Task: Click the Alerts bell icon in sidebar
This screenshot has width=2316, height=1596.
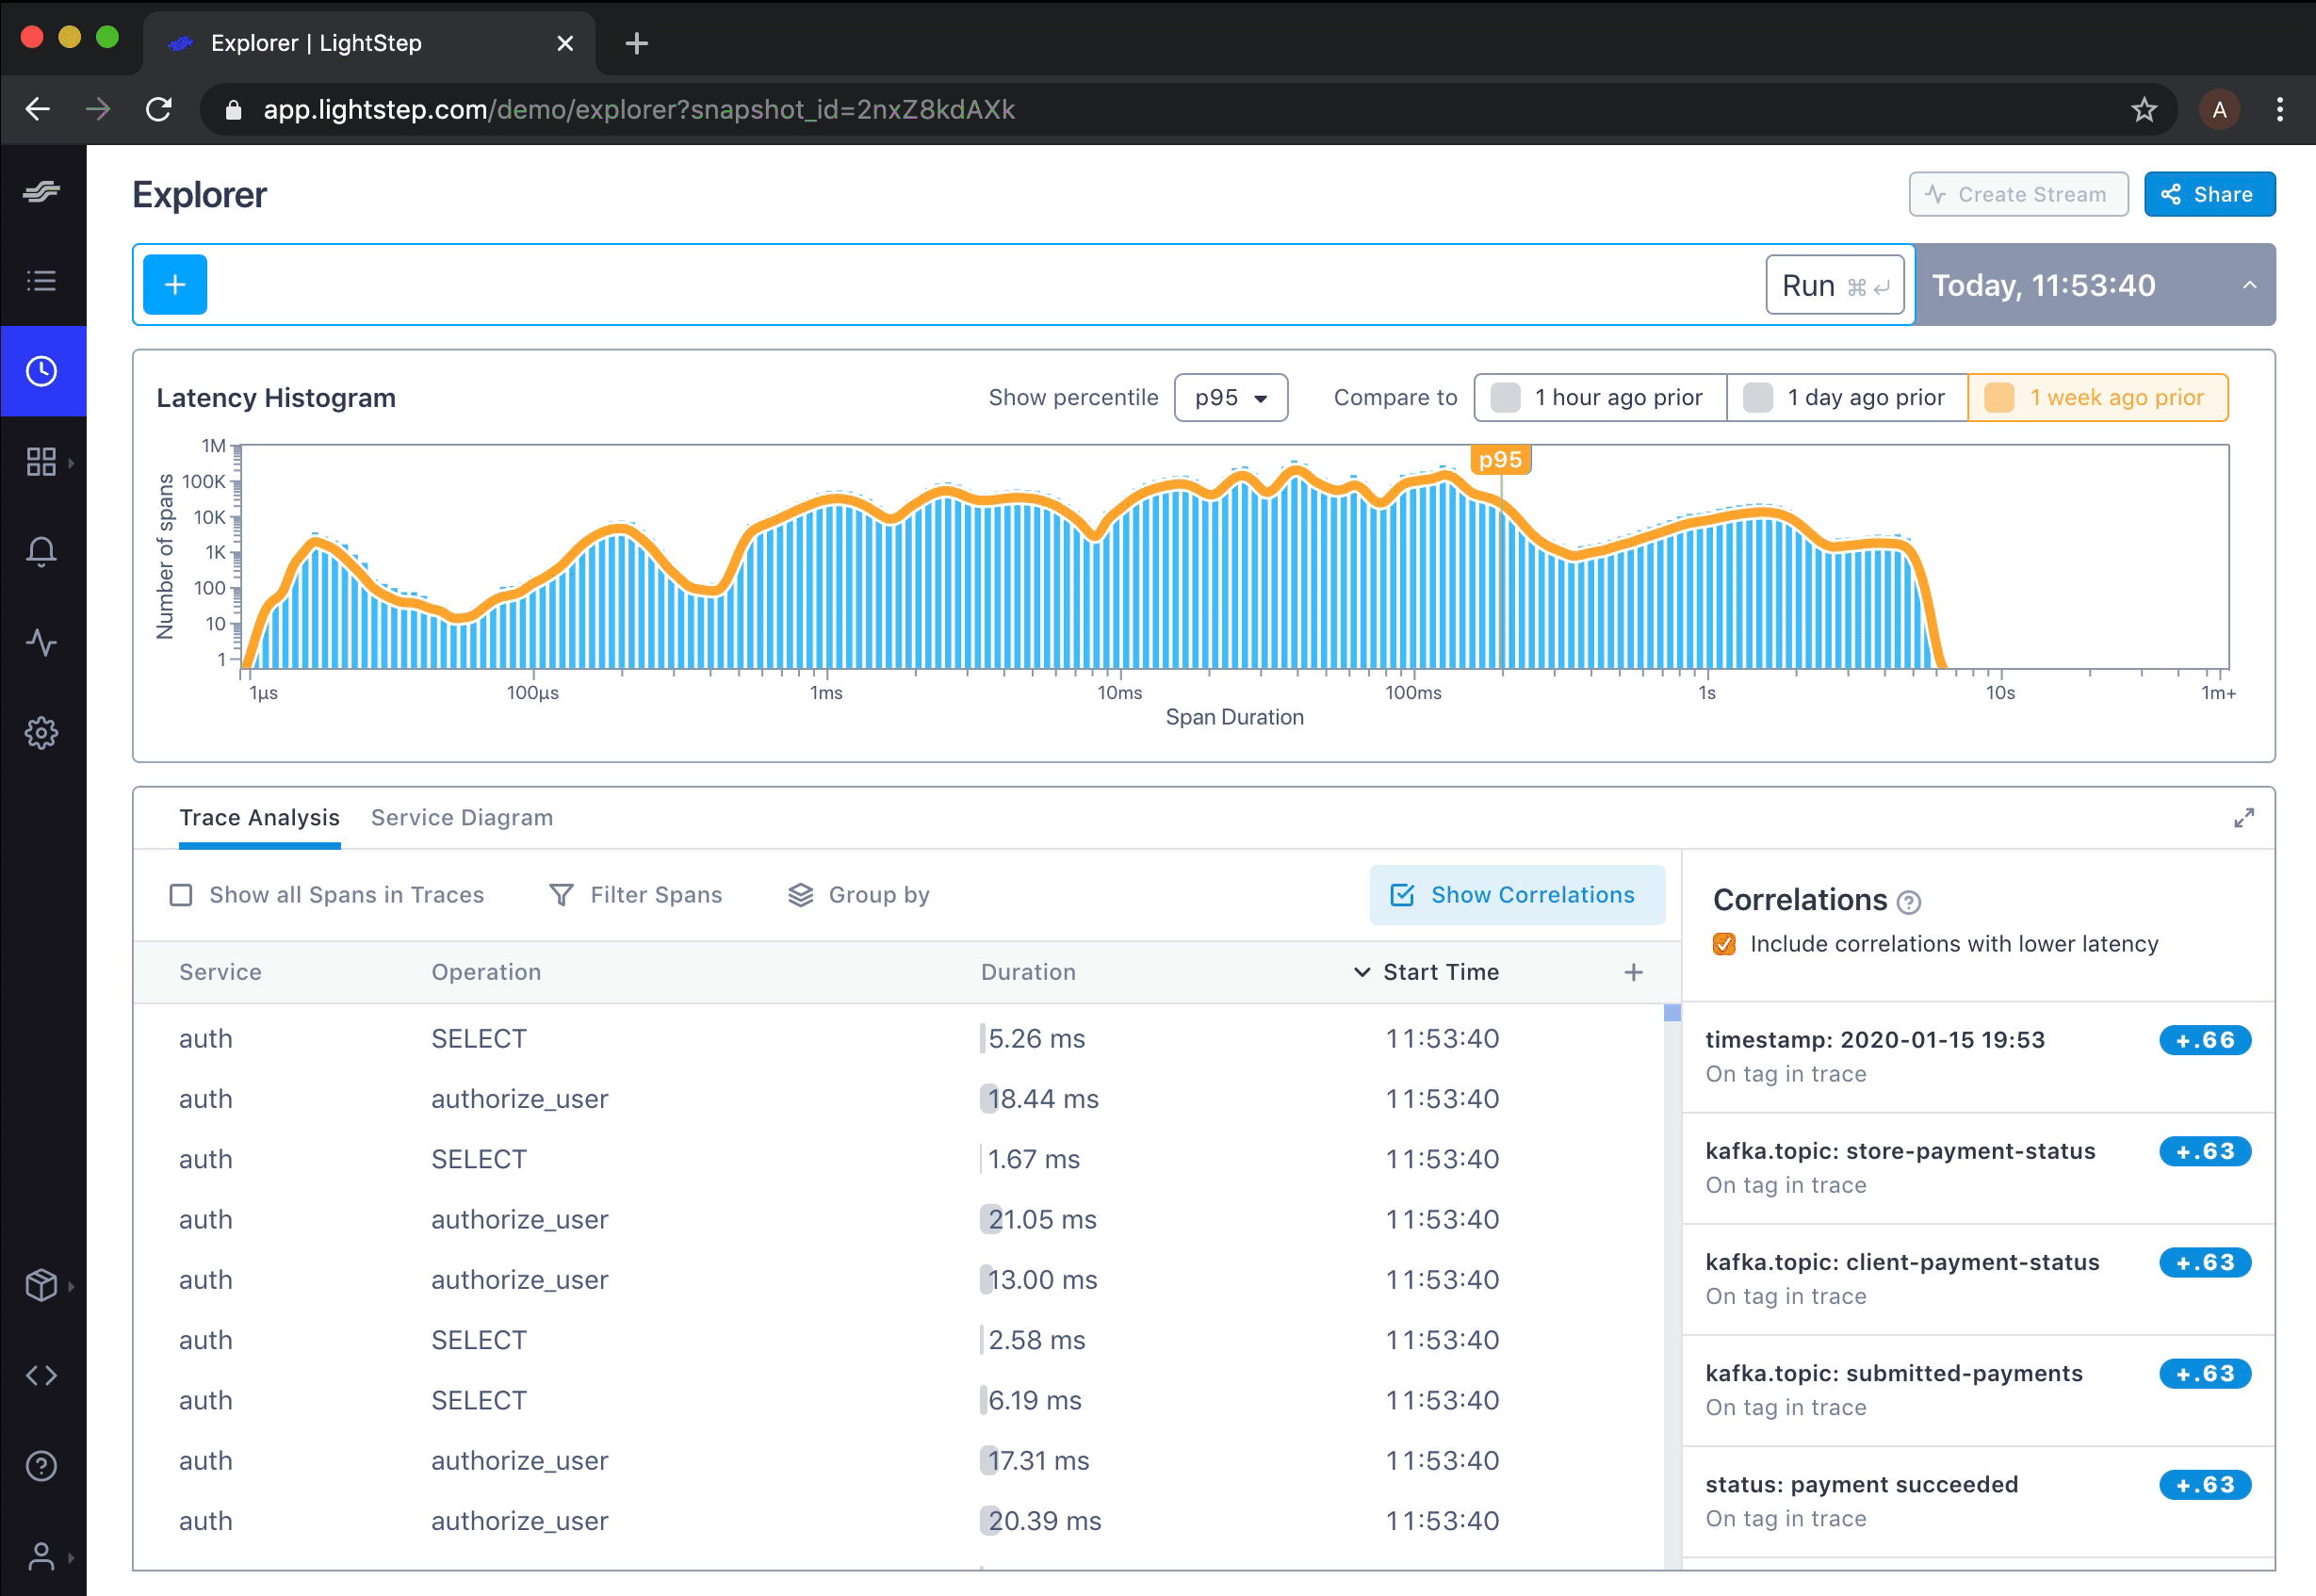Action: (41, 552)
